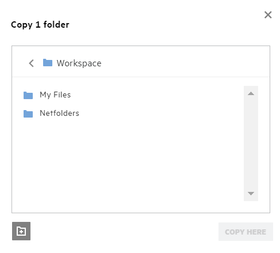280x253 pixels.
Task: Click the vertical scrollbar track
Action: tap(251, 144)
